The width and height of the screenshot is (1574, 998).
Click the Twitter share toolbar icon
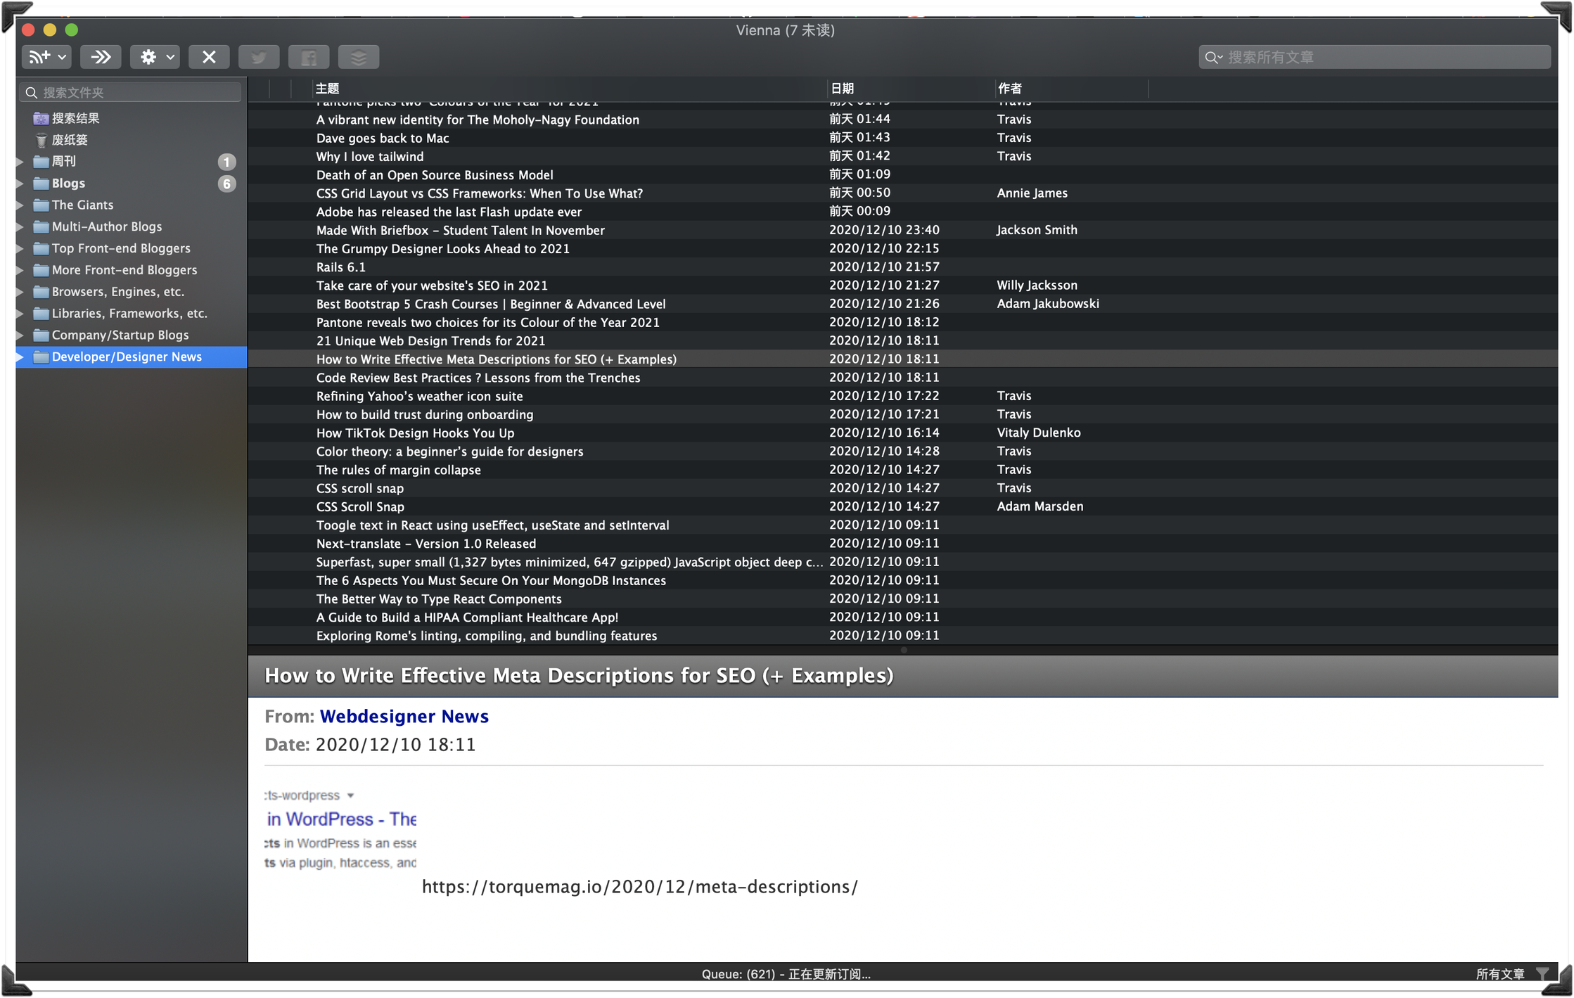(259, 57)
